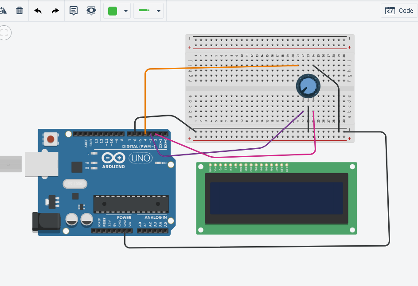Image resolution: width=418 pixels, height=286 pixels.
Task: Click the blue potentiometer knob
Action: [x=308, y=85]
